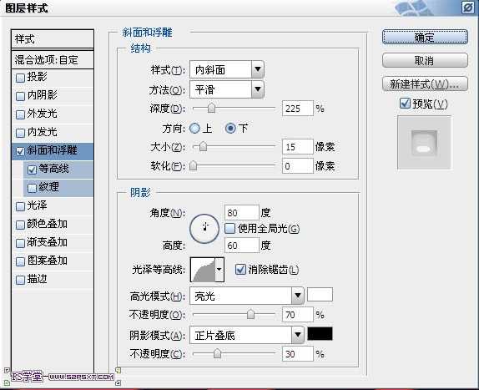
Task: Select the 内阴影 list item label
Action: [43, 95]
